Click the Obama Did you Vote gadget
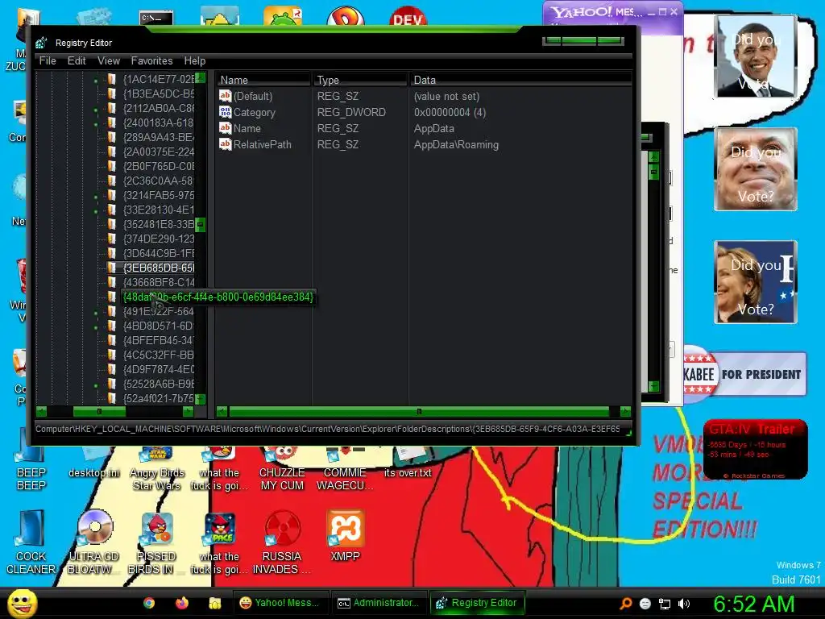 [x=756, y=56]
